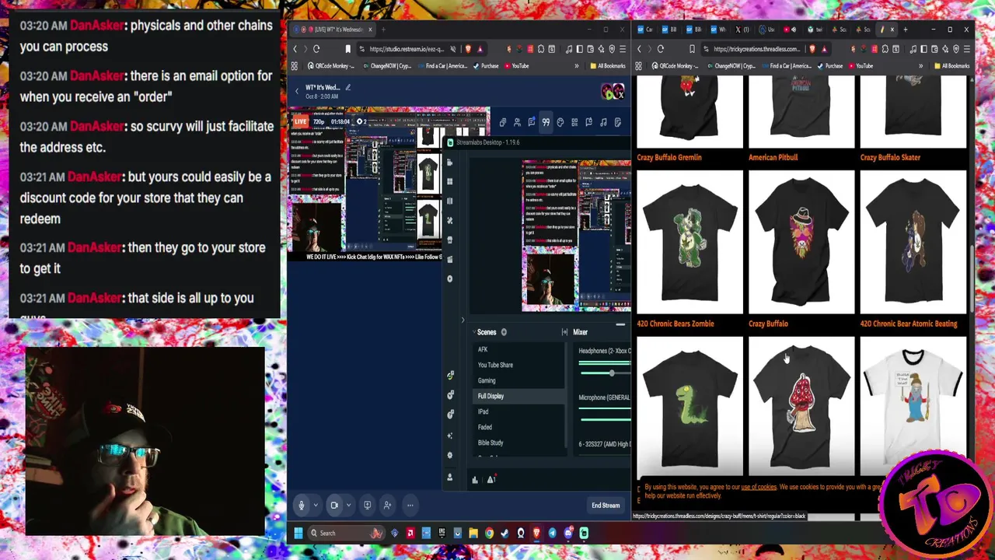Open Brave main menu in Threadless window
Viewport: 995px width, 560px height.
tap(965, 49)
